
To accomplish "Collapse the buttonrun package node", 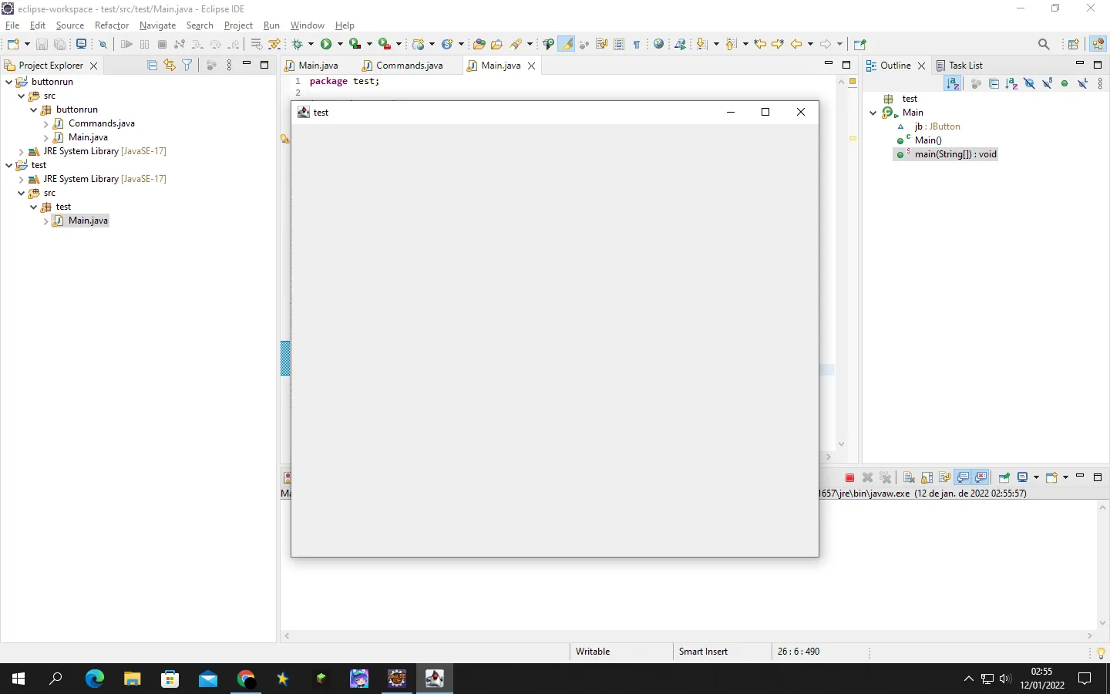I will [x=33, y=109].
